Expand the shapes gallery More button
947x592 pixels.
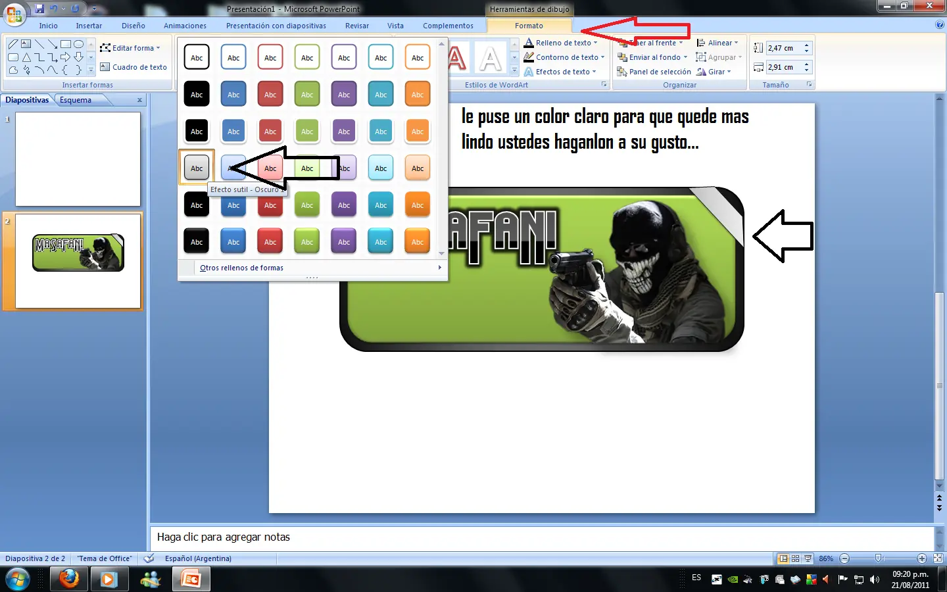click(91, 70)
